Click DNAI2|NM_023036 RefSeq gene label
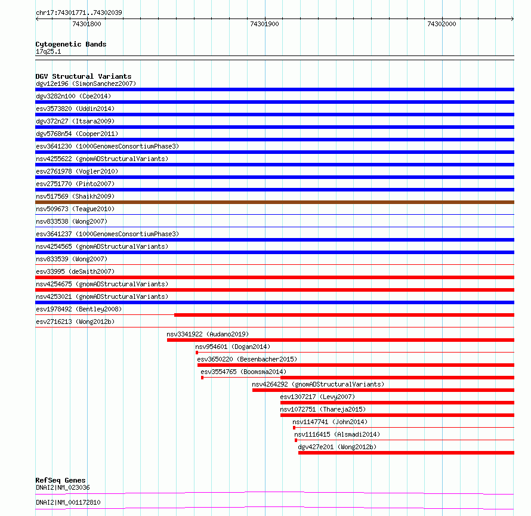 pyautogui.click(x=63, y=487)
